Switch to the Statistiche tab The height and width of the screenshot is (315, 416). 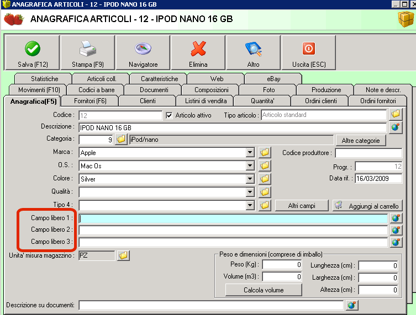(44, 79)
